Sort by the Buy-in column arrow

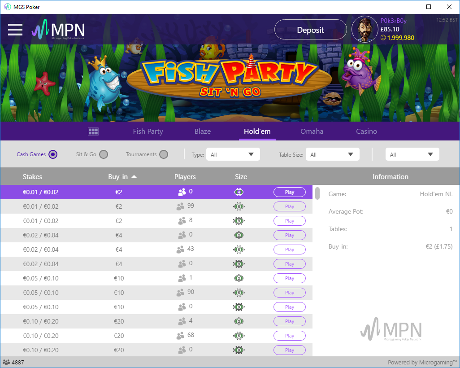click(134, 177)
